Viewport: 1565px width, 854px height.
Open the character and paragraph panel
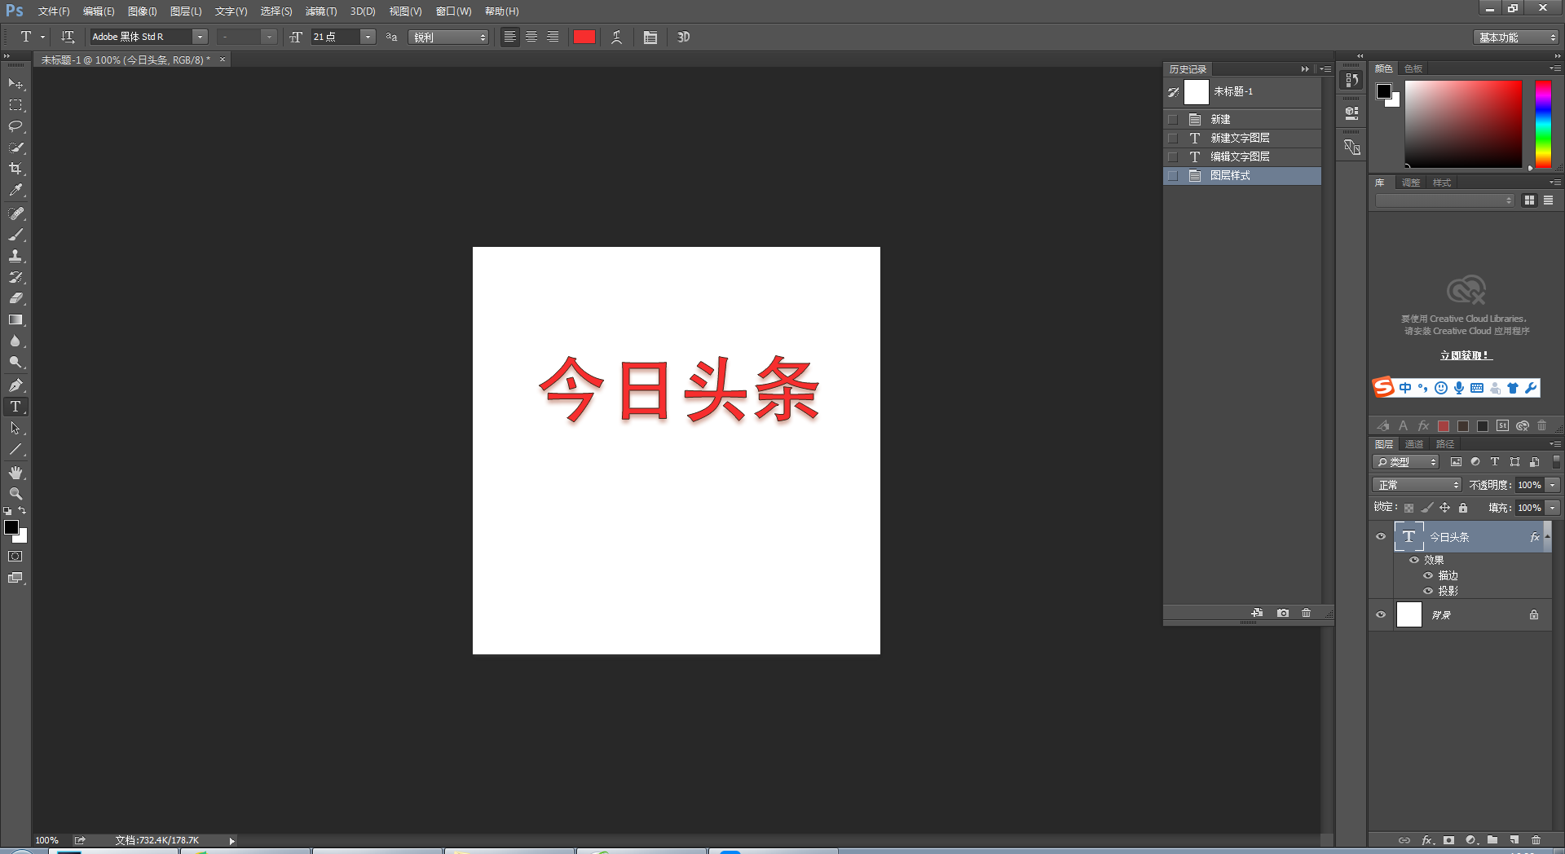click(650, 37)
